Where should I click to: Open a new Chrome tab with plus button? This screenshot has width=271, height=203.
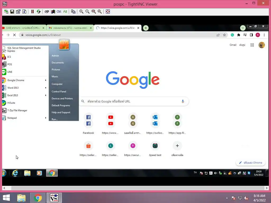(x=146, y=28)
